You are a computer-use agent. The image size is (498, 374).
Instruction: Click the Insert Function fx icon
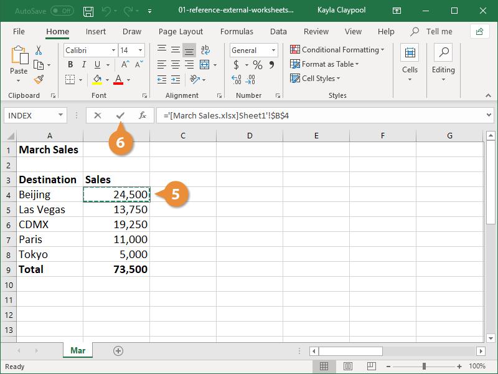pyautogui.click(x=142, y=115)
